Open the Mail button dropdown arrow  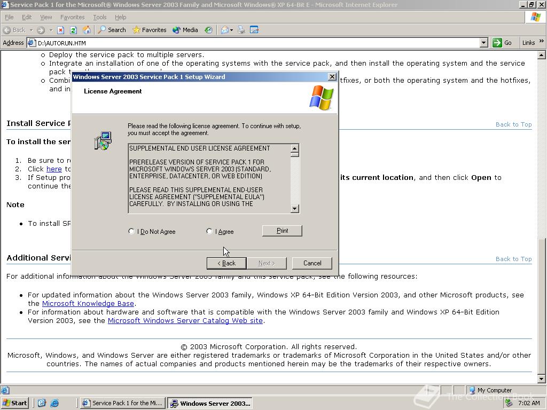231,30
